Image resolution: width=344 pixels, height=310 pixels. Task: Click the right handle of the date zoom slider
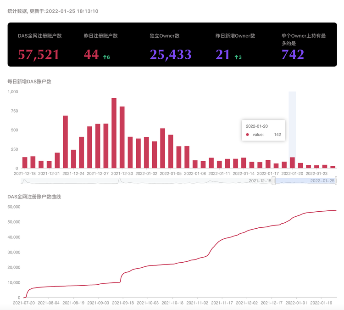pos(337,181)
